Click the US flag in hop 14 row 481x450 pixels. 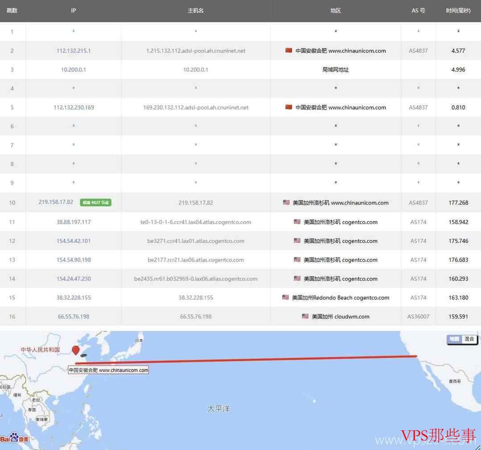click(x=296, y=278)
